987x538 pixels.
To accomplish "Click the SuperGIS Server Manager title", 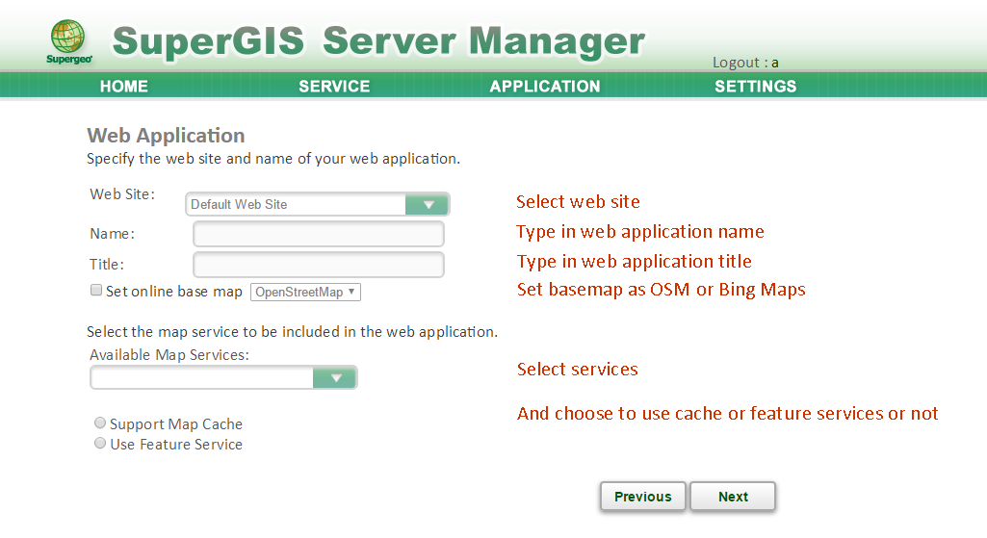I will [x=378, y=40].
